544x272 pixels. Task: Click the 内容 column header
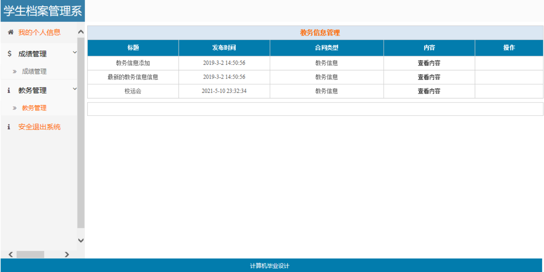429,48
